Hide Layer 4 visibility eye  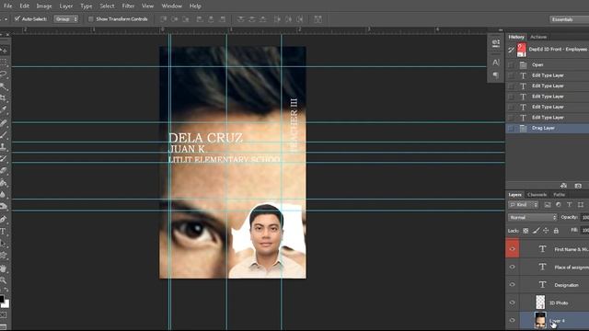(513, 320)
